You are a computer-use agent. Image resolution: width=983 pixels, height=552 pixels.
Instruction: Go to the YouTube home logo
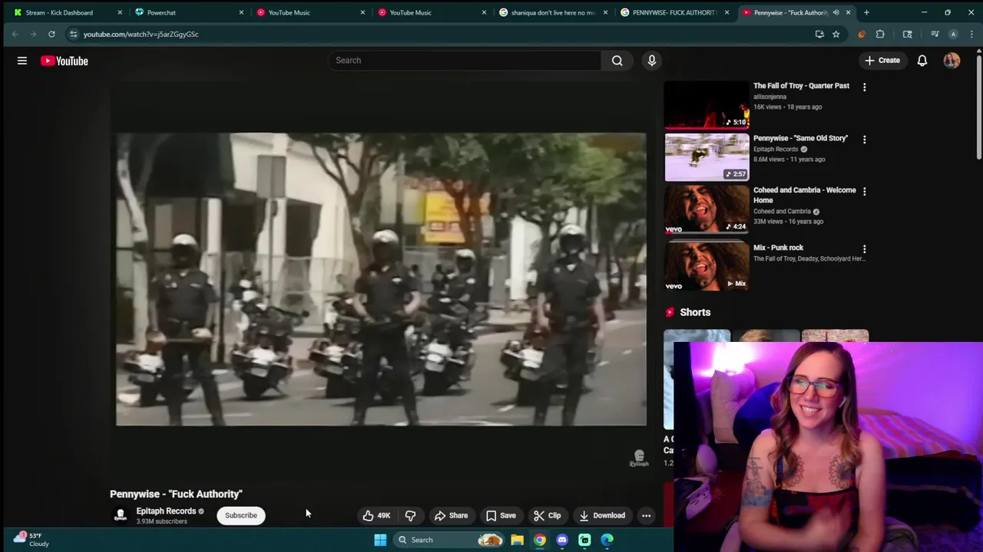tap(65, 61)
